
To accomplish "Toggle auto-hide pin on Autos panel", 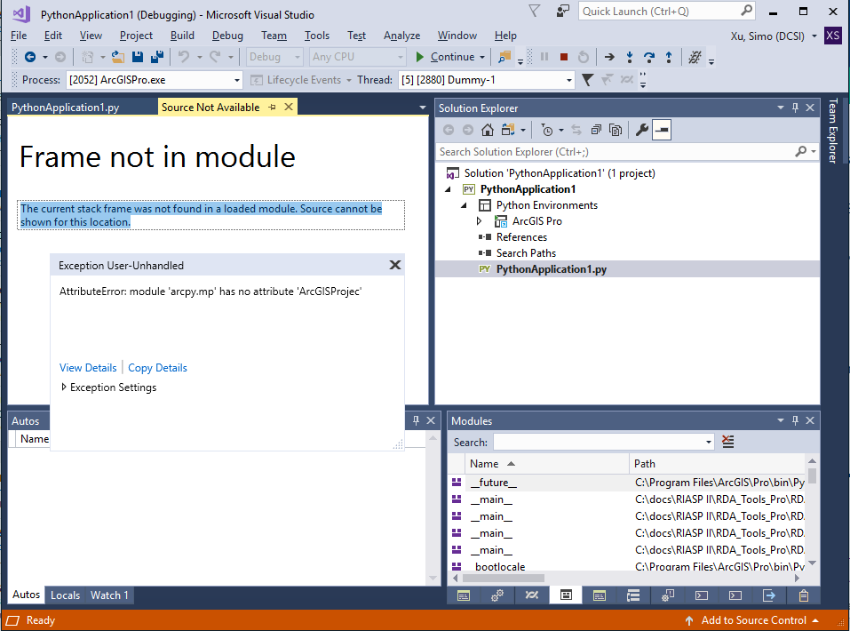I will (x=416, y=420).
